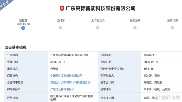Click the company full name value in table
Image resolution: width=182 pixels, height=102 pixels.
click(x=69, y=55)
